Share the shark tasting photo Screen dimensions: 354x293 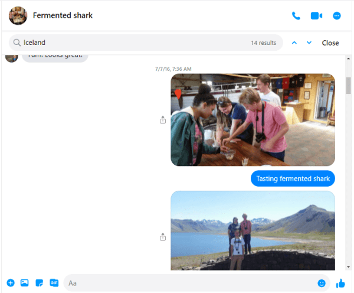(163, 120)
